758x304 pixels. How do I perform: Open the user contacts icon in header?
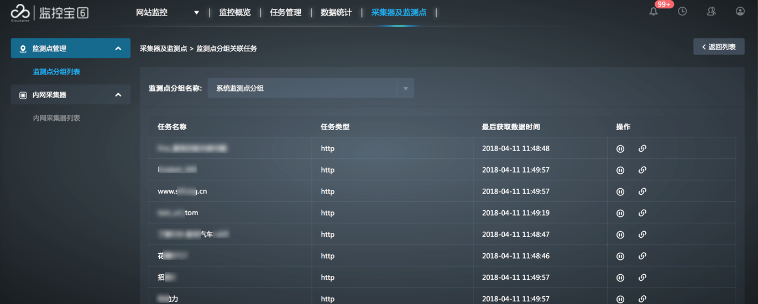pos(712,11)
